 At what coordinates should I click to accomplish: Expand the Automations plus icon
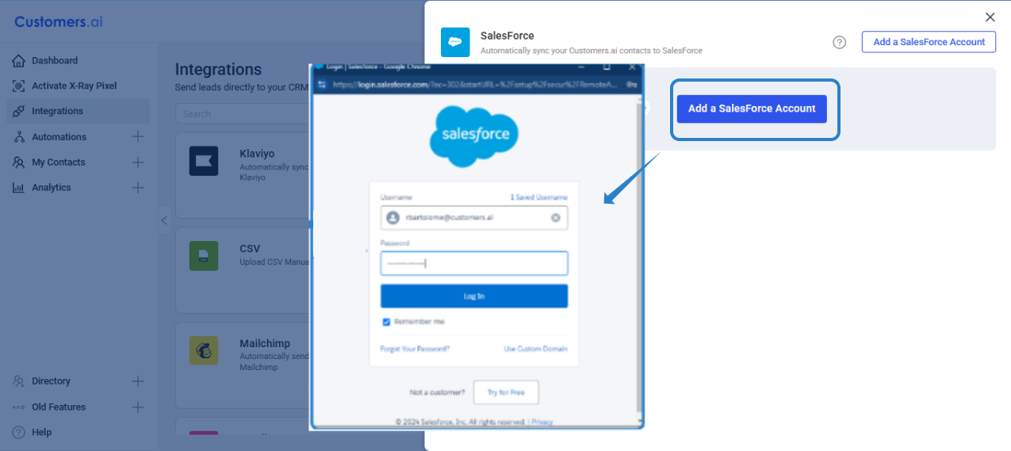[138, 137]
